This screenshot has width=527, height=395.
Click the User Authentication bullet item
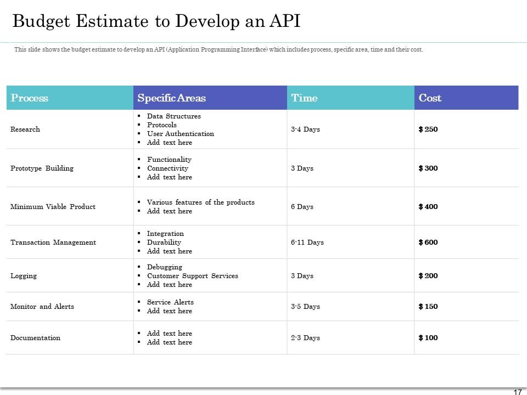tap(180, 133)
